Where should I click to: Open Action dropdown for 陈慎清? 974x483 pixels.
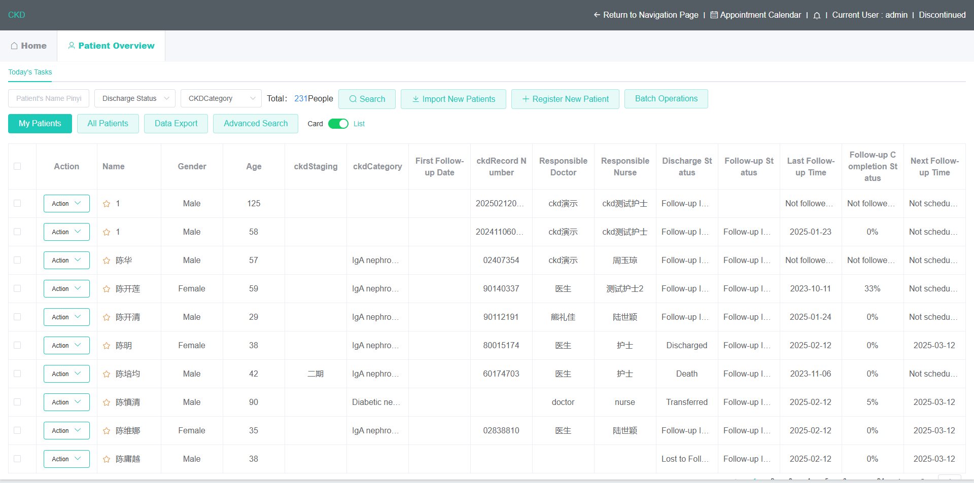coord(66,402)
